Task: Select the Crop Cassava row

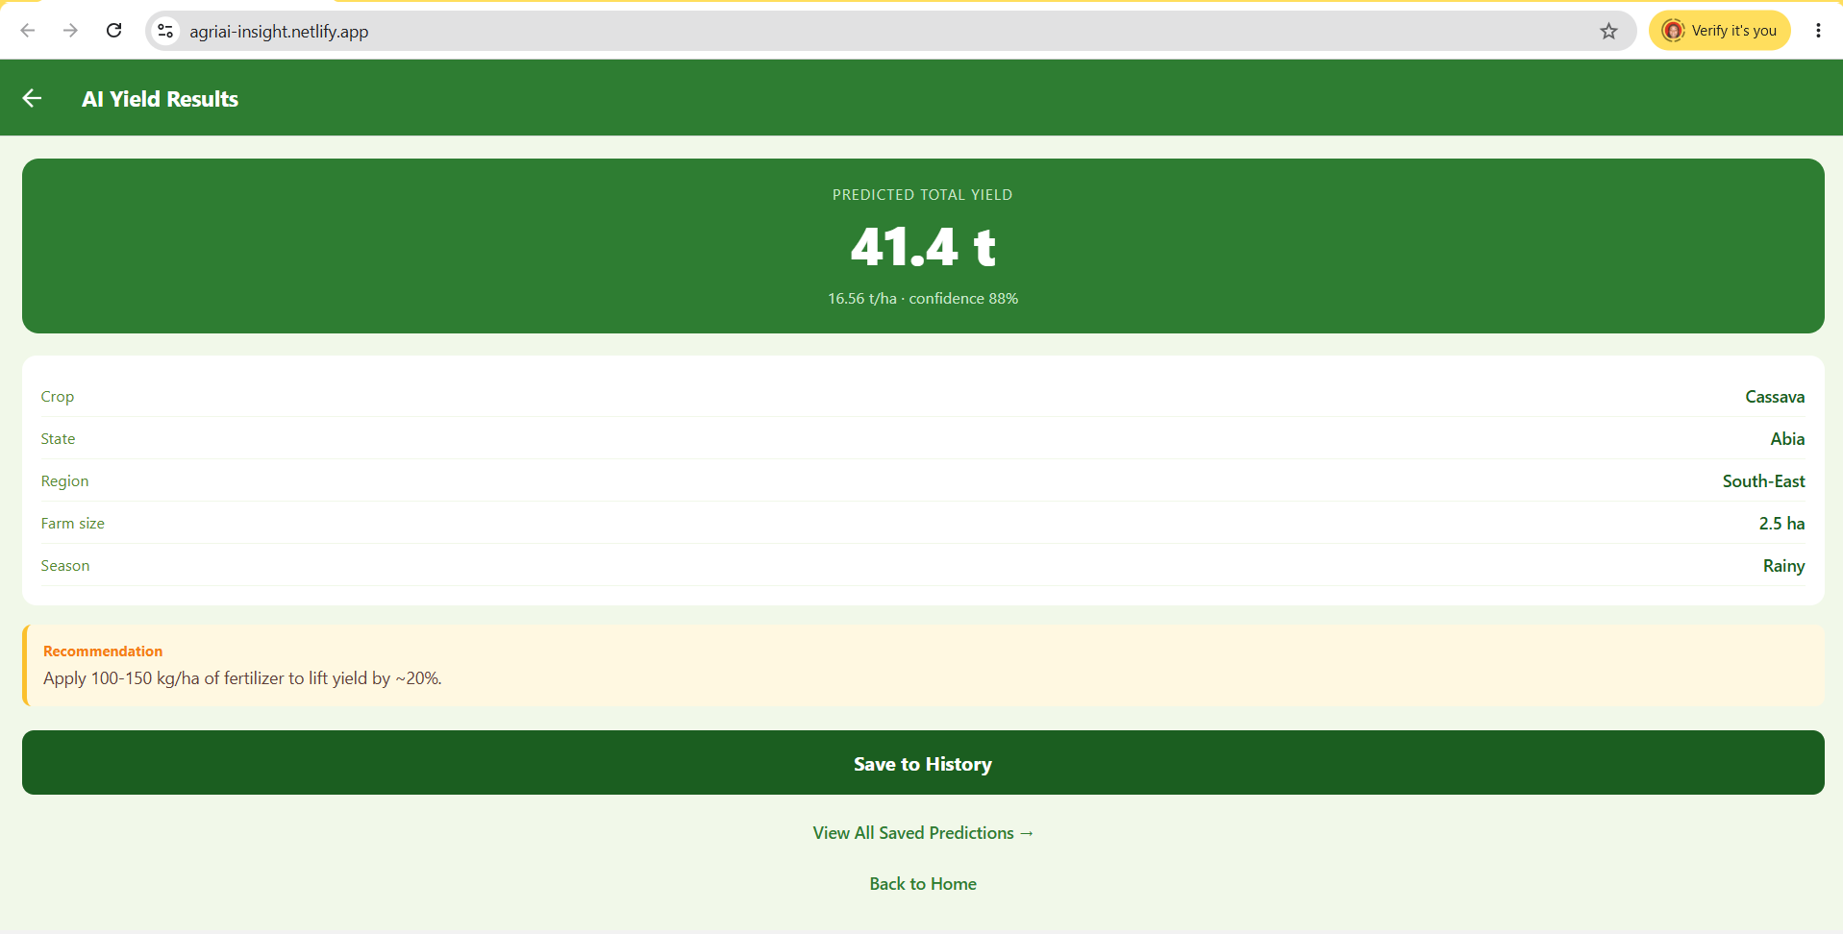Action: (923, 396)
